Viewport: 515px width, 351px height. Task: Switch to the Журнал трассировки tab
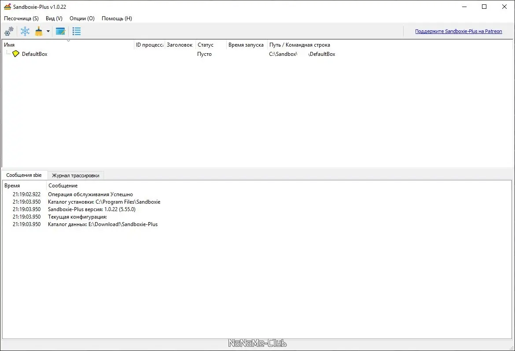click(76, 175)
